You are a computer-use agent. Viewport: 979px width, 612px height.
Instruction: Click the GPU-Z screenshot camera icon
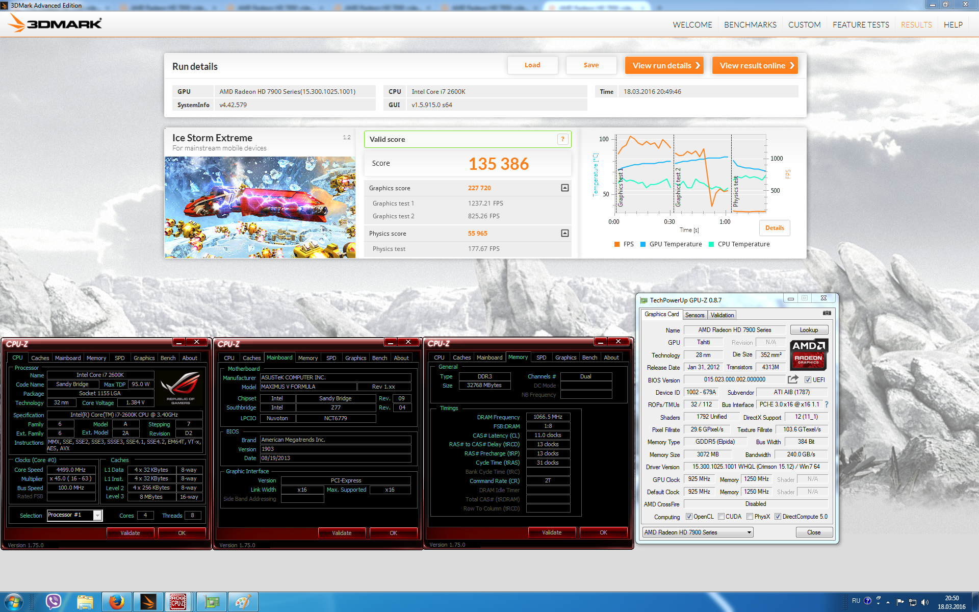[827, 313]
